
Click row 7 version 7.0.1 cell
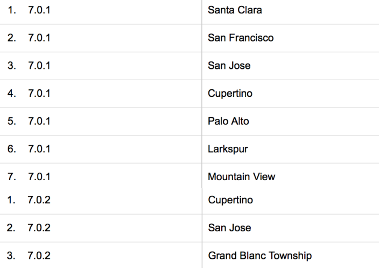pyautogui.click(x=39, y=176)
